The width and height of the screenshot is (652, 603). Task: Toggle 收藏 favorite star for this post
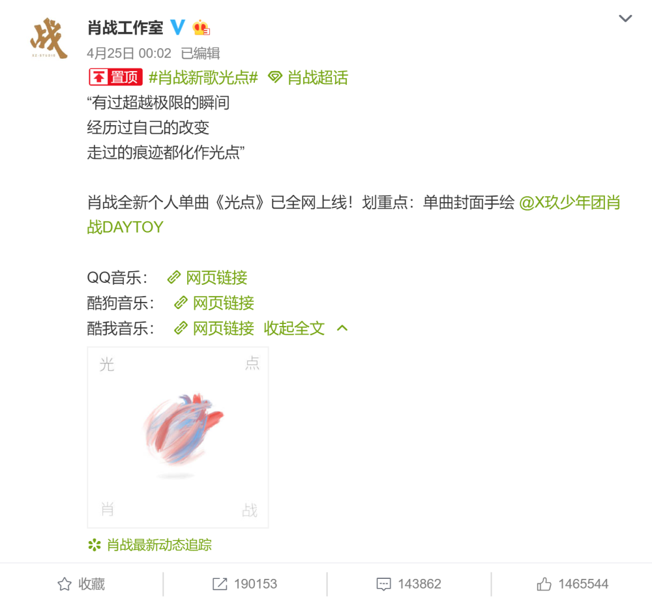point(81,584)
